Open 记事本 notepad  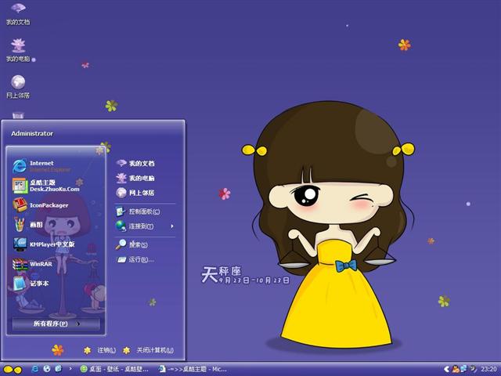(31, 284)
